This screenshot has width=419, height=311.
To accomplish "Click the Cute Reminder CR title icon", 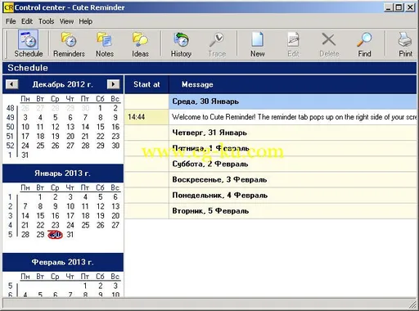I will (x=9, y=7).
